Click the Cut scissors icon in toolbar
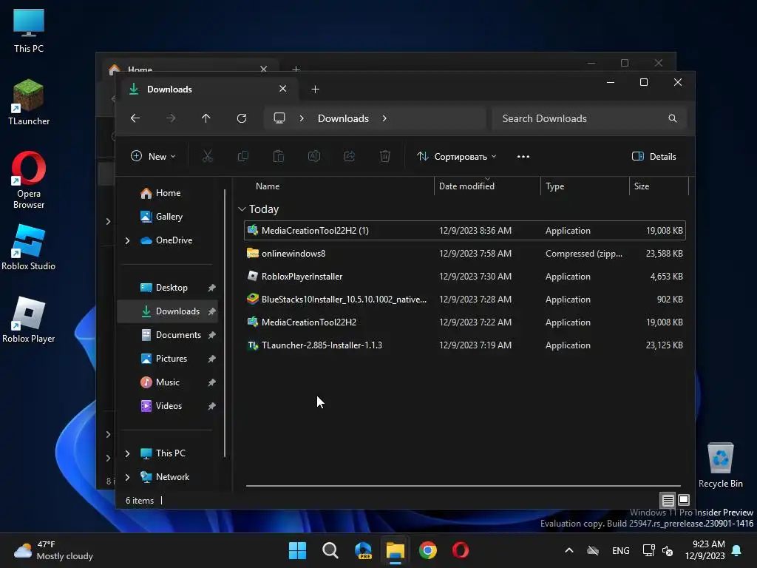This screenshot has height=568, width=757. 208,157
